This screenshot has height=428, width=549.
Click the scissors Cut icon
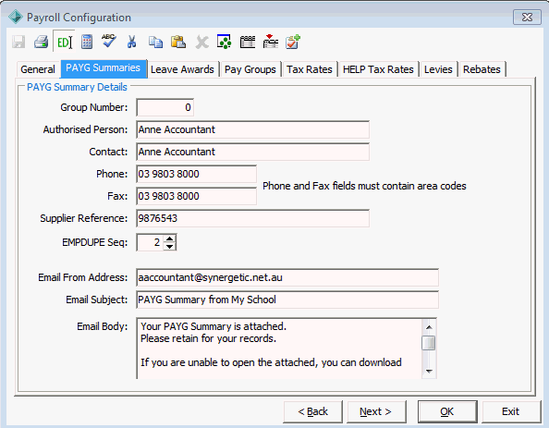tap(131, 42)
